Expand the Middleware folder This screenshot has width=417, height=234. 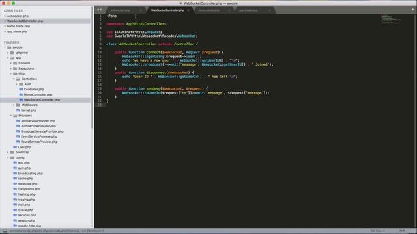[14, 105]
